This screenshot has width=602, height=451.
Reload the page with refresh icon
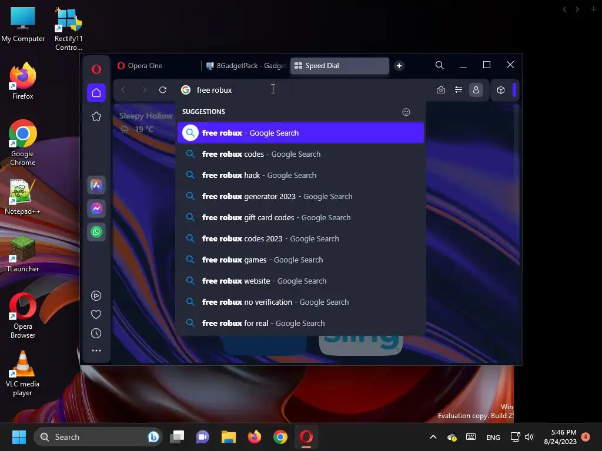(x=163, y=90)
